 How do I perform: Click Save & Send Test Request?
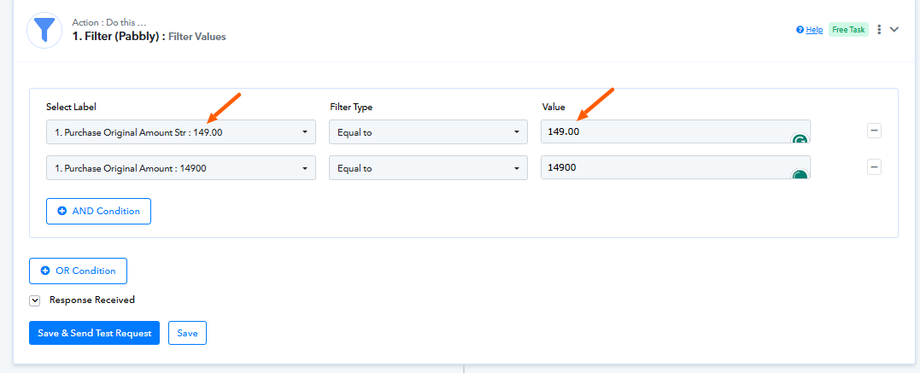pos(95,333)
